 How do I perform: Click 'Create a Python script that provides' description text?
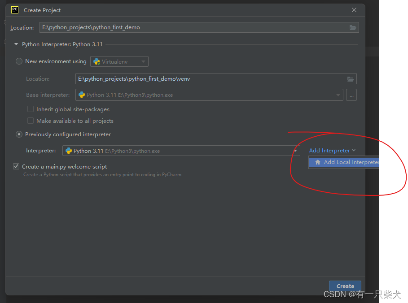tap(103, 175)
